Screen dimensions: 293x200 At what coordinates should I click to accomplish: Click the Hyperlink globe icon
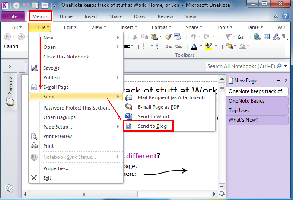point(257,37)
